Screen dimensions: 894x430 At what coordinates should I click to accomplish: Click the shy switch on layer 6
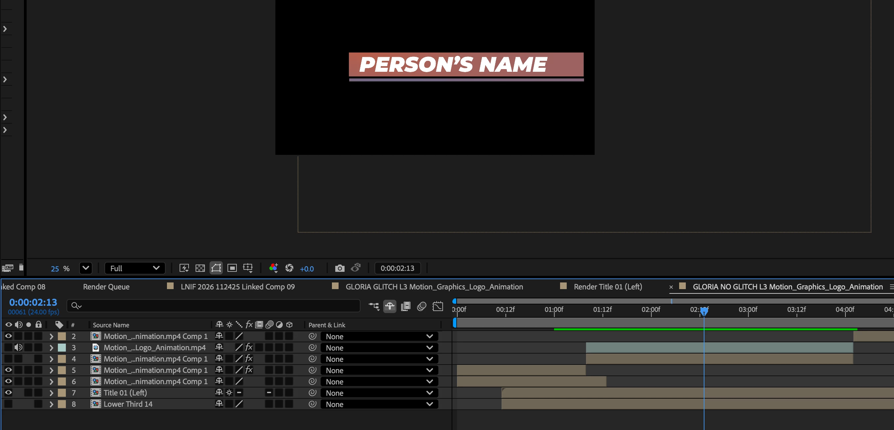219,381
